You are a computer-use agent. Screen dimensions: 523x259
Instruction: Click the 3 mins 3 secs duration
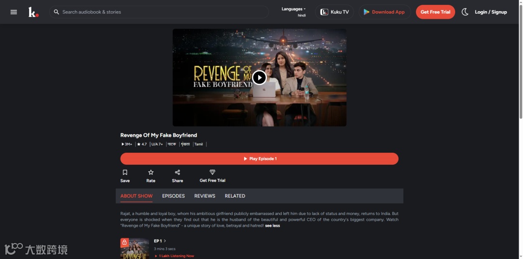coord(165,249)
